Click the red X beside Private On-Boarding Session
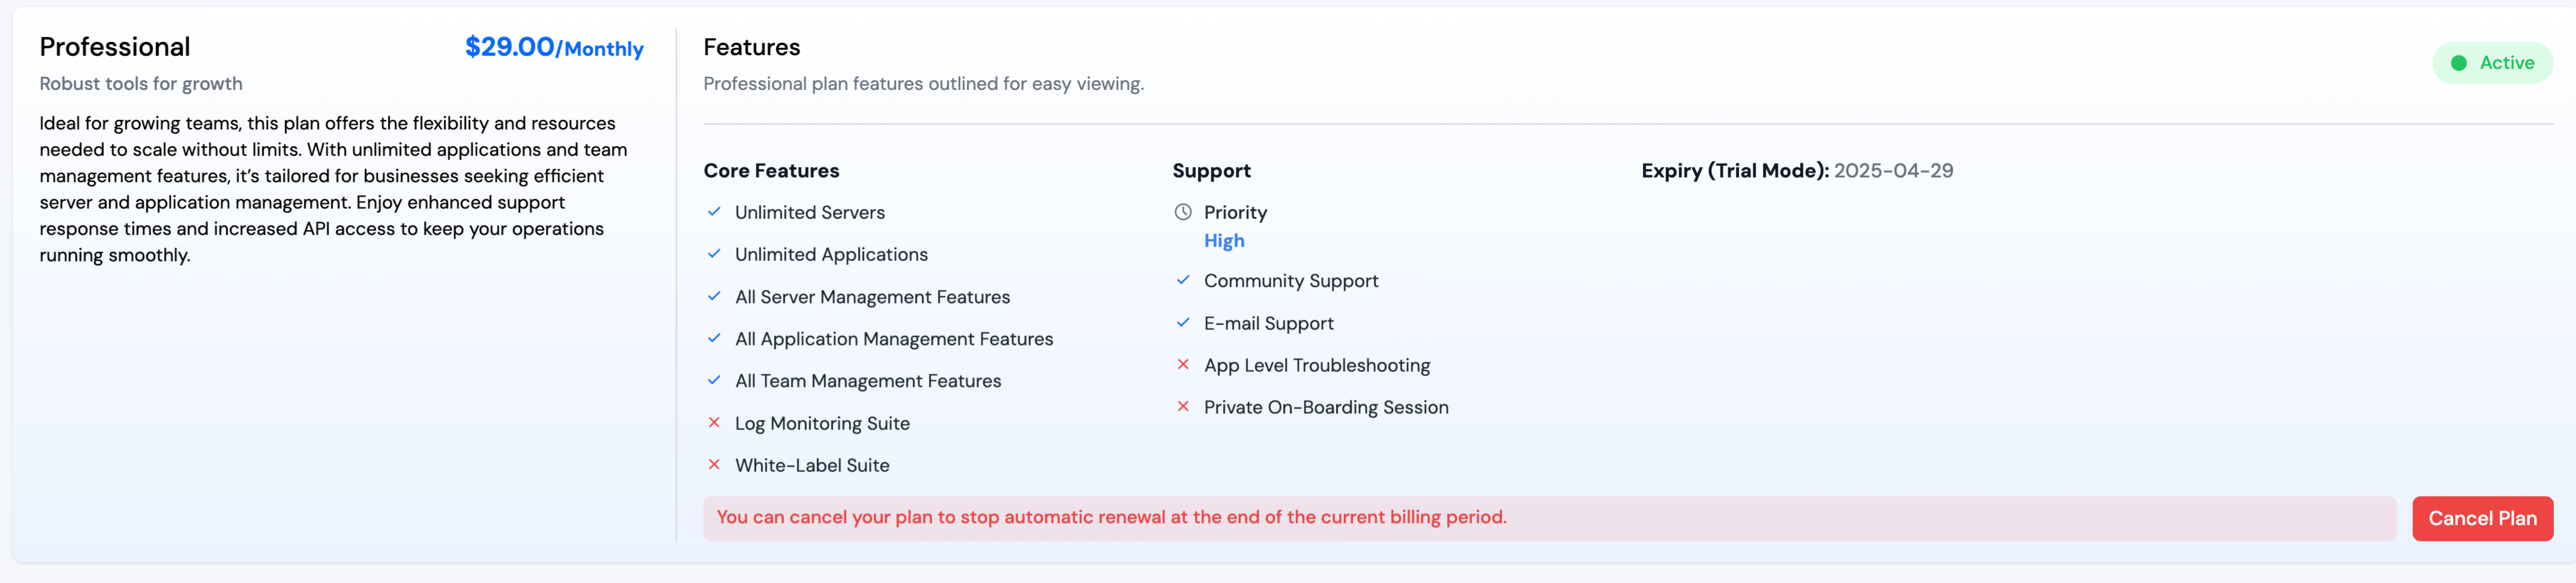Viewport: 2576px width, 583px height. (1183, 406)
